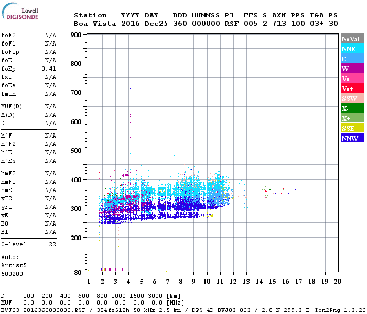Click the 80 km y-axis label
This screenshot has height=314, width=367.
[x=78, y=273]
